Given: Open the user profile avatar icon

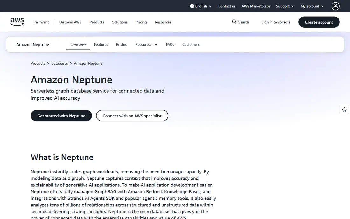Looking at the screenshot, I should pyautogui.click(x=335, y=6).
